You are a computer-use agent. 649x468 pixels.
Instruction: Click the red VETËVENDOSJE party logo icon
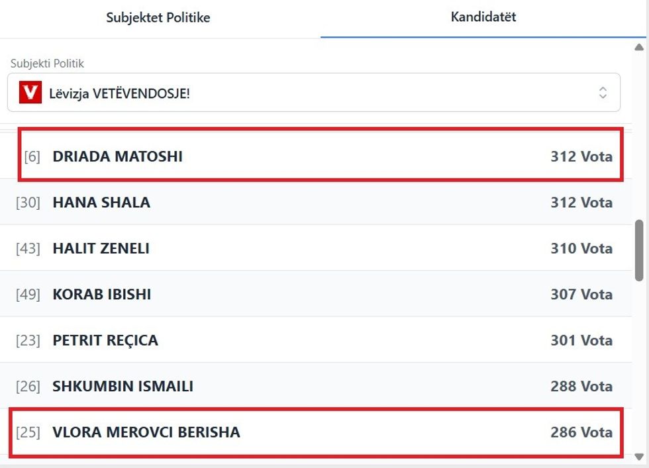pos(30,93)
